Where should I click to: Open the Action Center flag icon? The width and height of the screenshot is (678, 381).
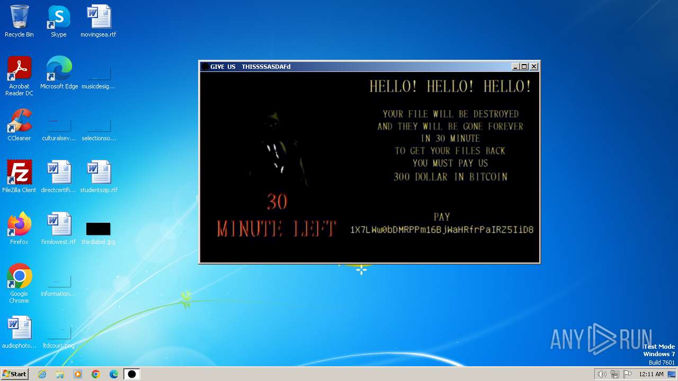(x=628, y=374)
